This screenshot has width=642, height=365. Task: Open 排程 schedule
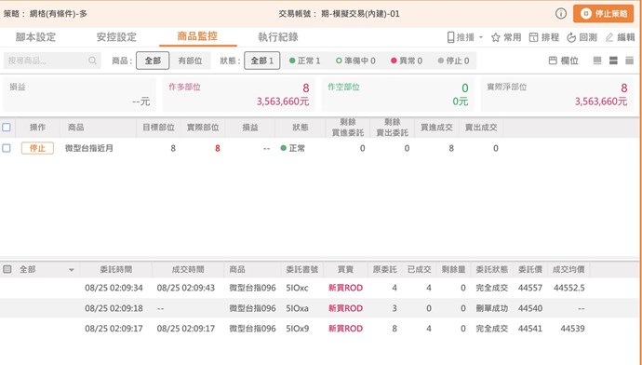pos(543,37)
